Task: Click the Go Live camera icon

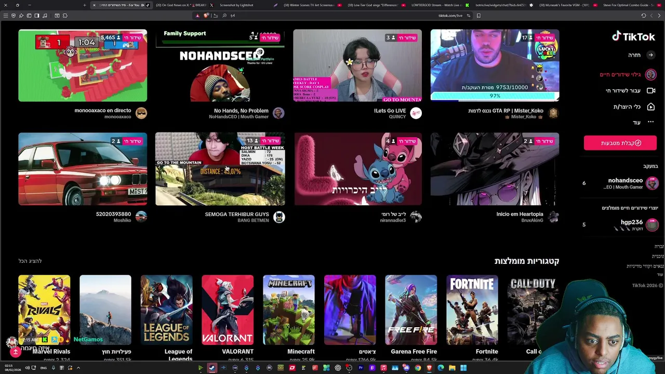Action: click(650, 90)
